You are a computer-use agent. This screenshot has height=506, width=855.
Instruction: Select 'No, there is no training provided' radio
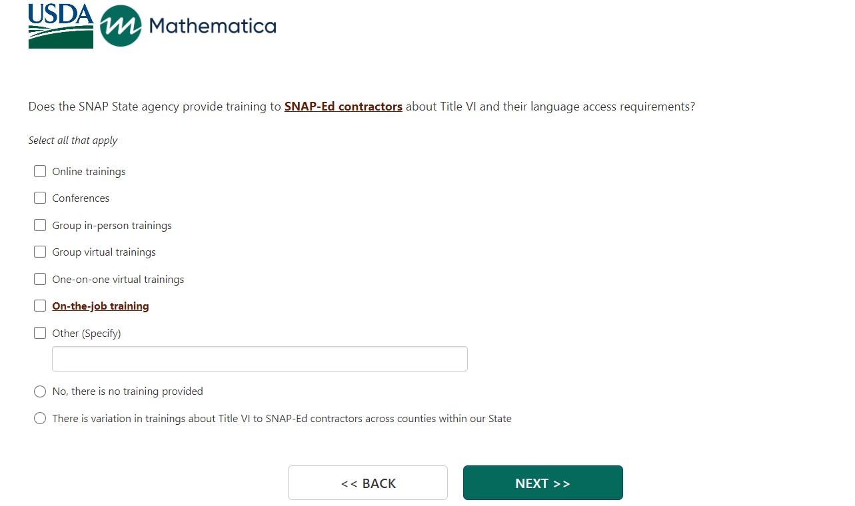(x=40, y=391)
